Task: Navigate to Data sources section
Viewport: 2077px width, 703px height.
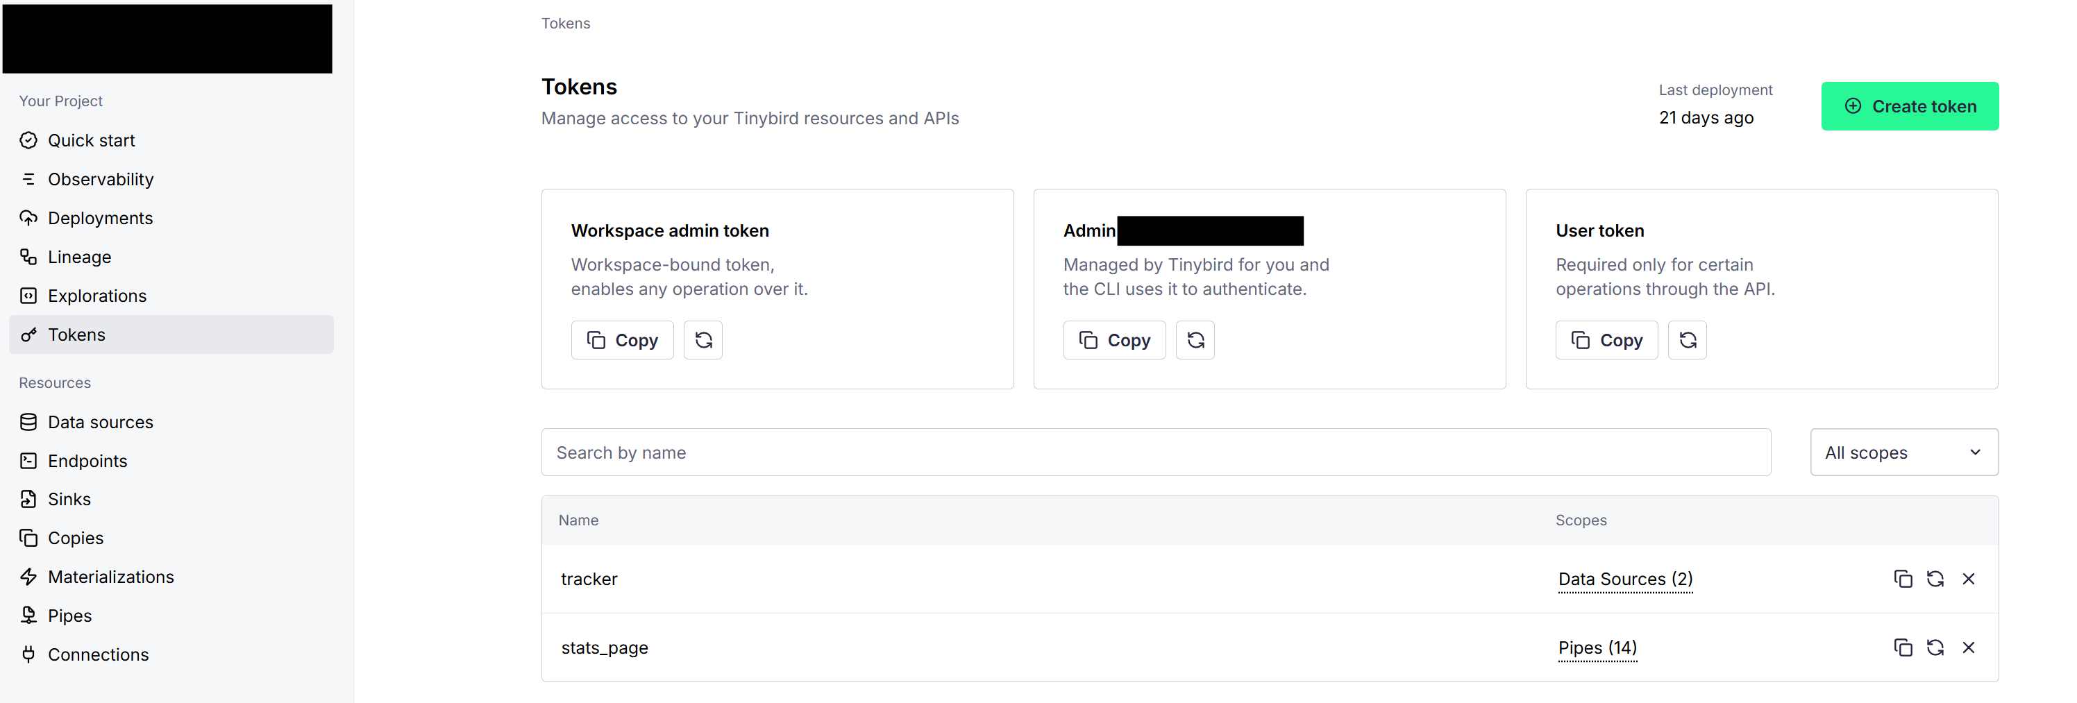Action: tap(100, 422)
